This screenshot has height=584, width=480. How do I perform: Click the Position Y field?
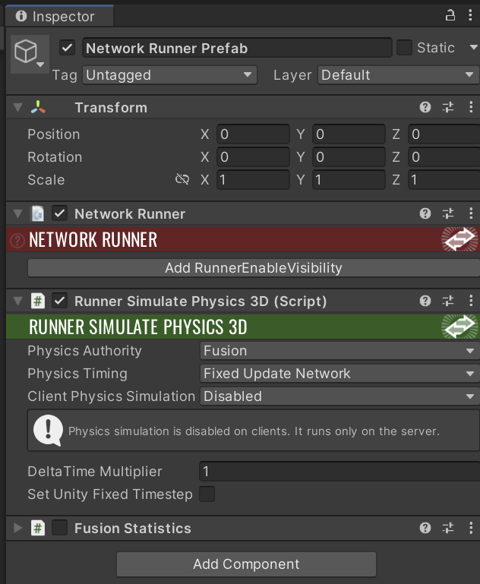(x=349, y=134)
